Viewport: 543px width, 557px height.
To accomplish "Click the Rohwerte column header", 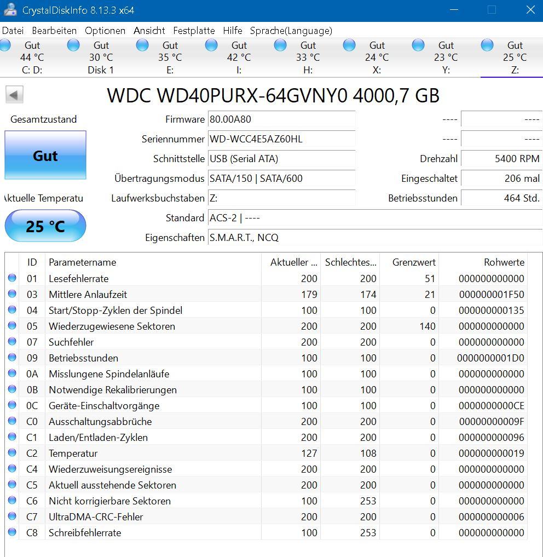I will [x=483, y=262].
